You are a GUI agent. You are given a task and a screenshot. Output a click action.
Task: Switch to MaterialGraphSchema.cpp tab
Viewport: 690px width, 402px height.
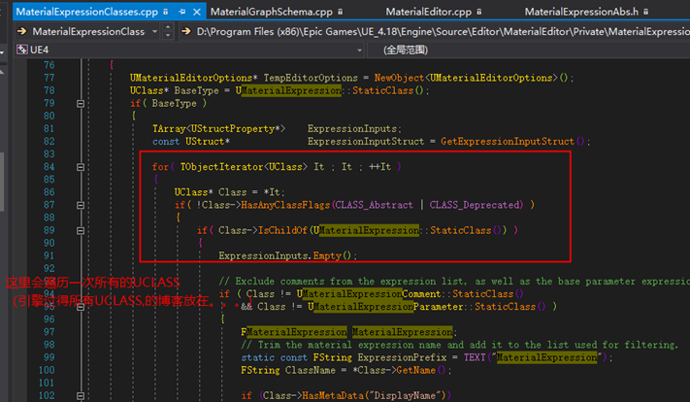272,12
